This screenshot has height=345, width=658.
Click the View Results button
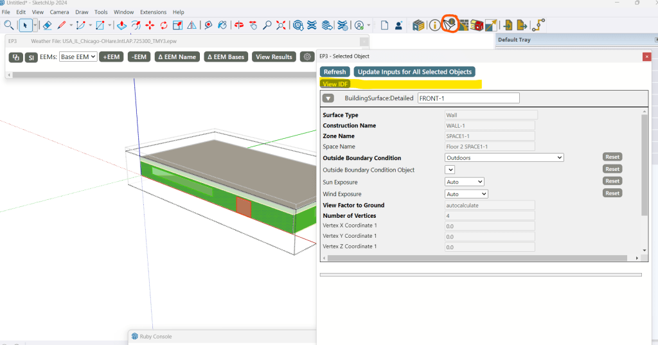(x=274, y=57)
